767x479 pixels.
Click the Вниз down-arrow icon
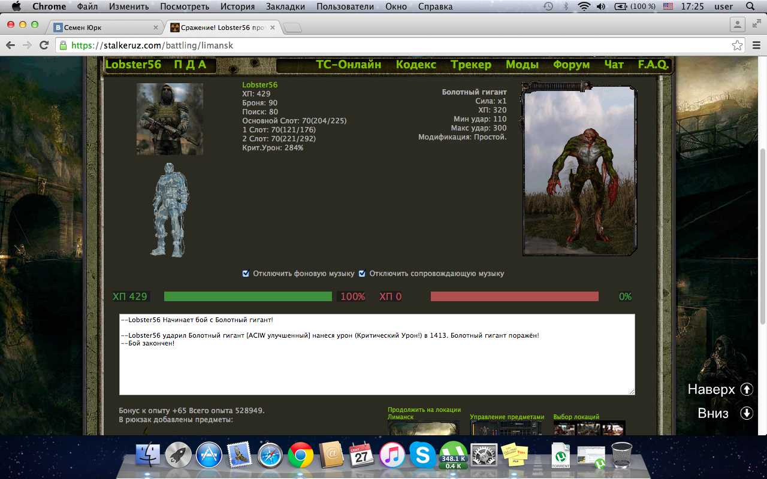click(x=746, y=413)
